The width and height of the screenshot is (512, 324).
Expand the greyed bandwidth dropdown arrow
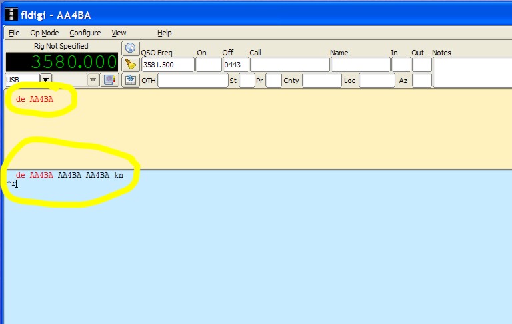click(x=93, y=80)
